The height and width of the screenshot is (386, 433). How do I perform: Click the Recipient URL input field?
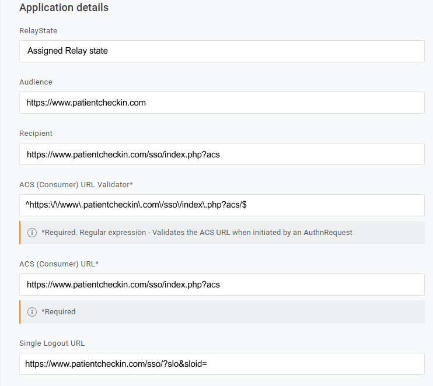pyautogui.click(x=222, y=154)
